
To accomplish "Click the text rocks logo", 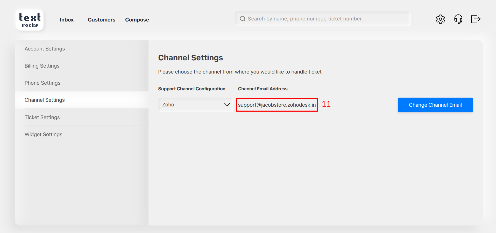I will 30,20.
